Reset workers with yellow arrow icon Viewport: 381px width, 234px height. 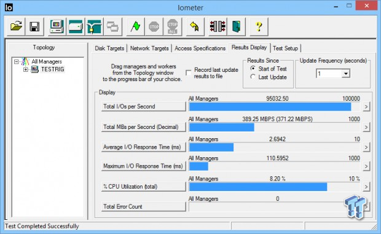[x=195, y=26]
